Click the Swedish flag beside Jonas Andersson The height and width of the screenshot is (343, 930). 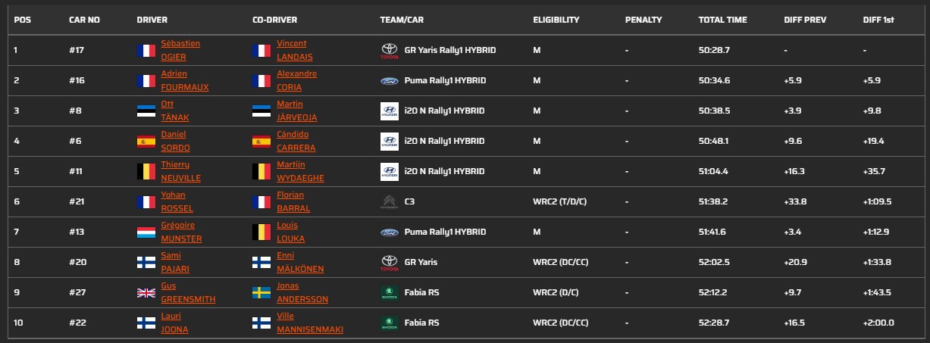click(261, 293)
